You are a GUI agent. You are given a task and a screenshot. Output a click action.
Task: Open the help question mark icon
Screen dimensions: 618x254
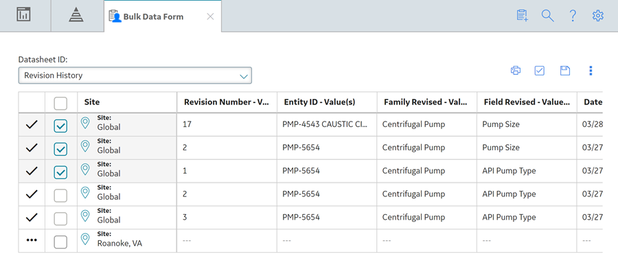click(x=573, y=16)
